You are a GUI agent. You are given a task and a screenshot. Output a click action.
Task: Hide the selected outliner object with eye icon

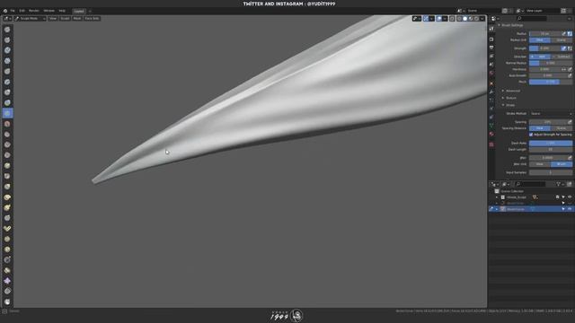click(x=570, y=209)
